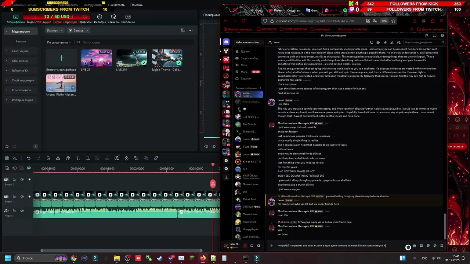Image resolution: width=470 pixels, height=264 pixels.
Task: Click the layout grid icon in timeline toolbar
Action: 7,158
